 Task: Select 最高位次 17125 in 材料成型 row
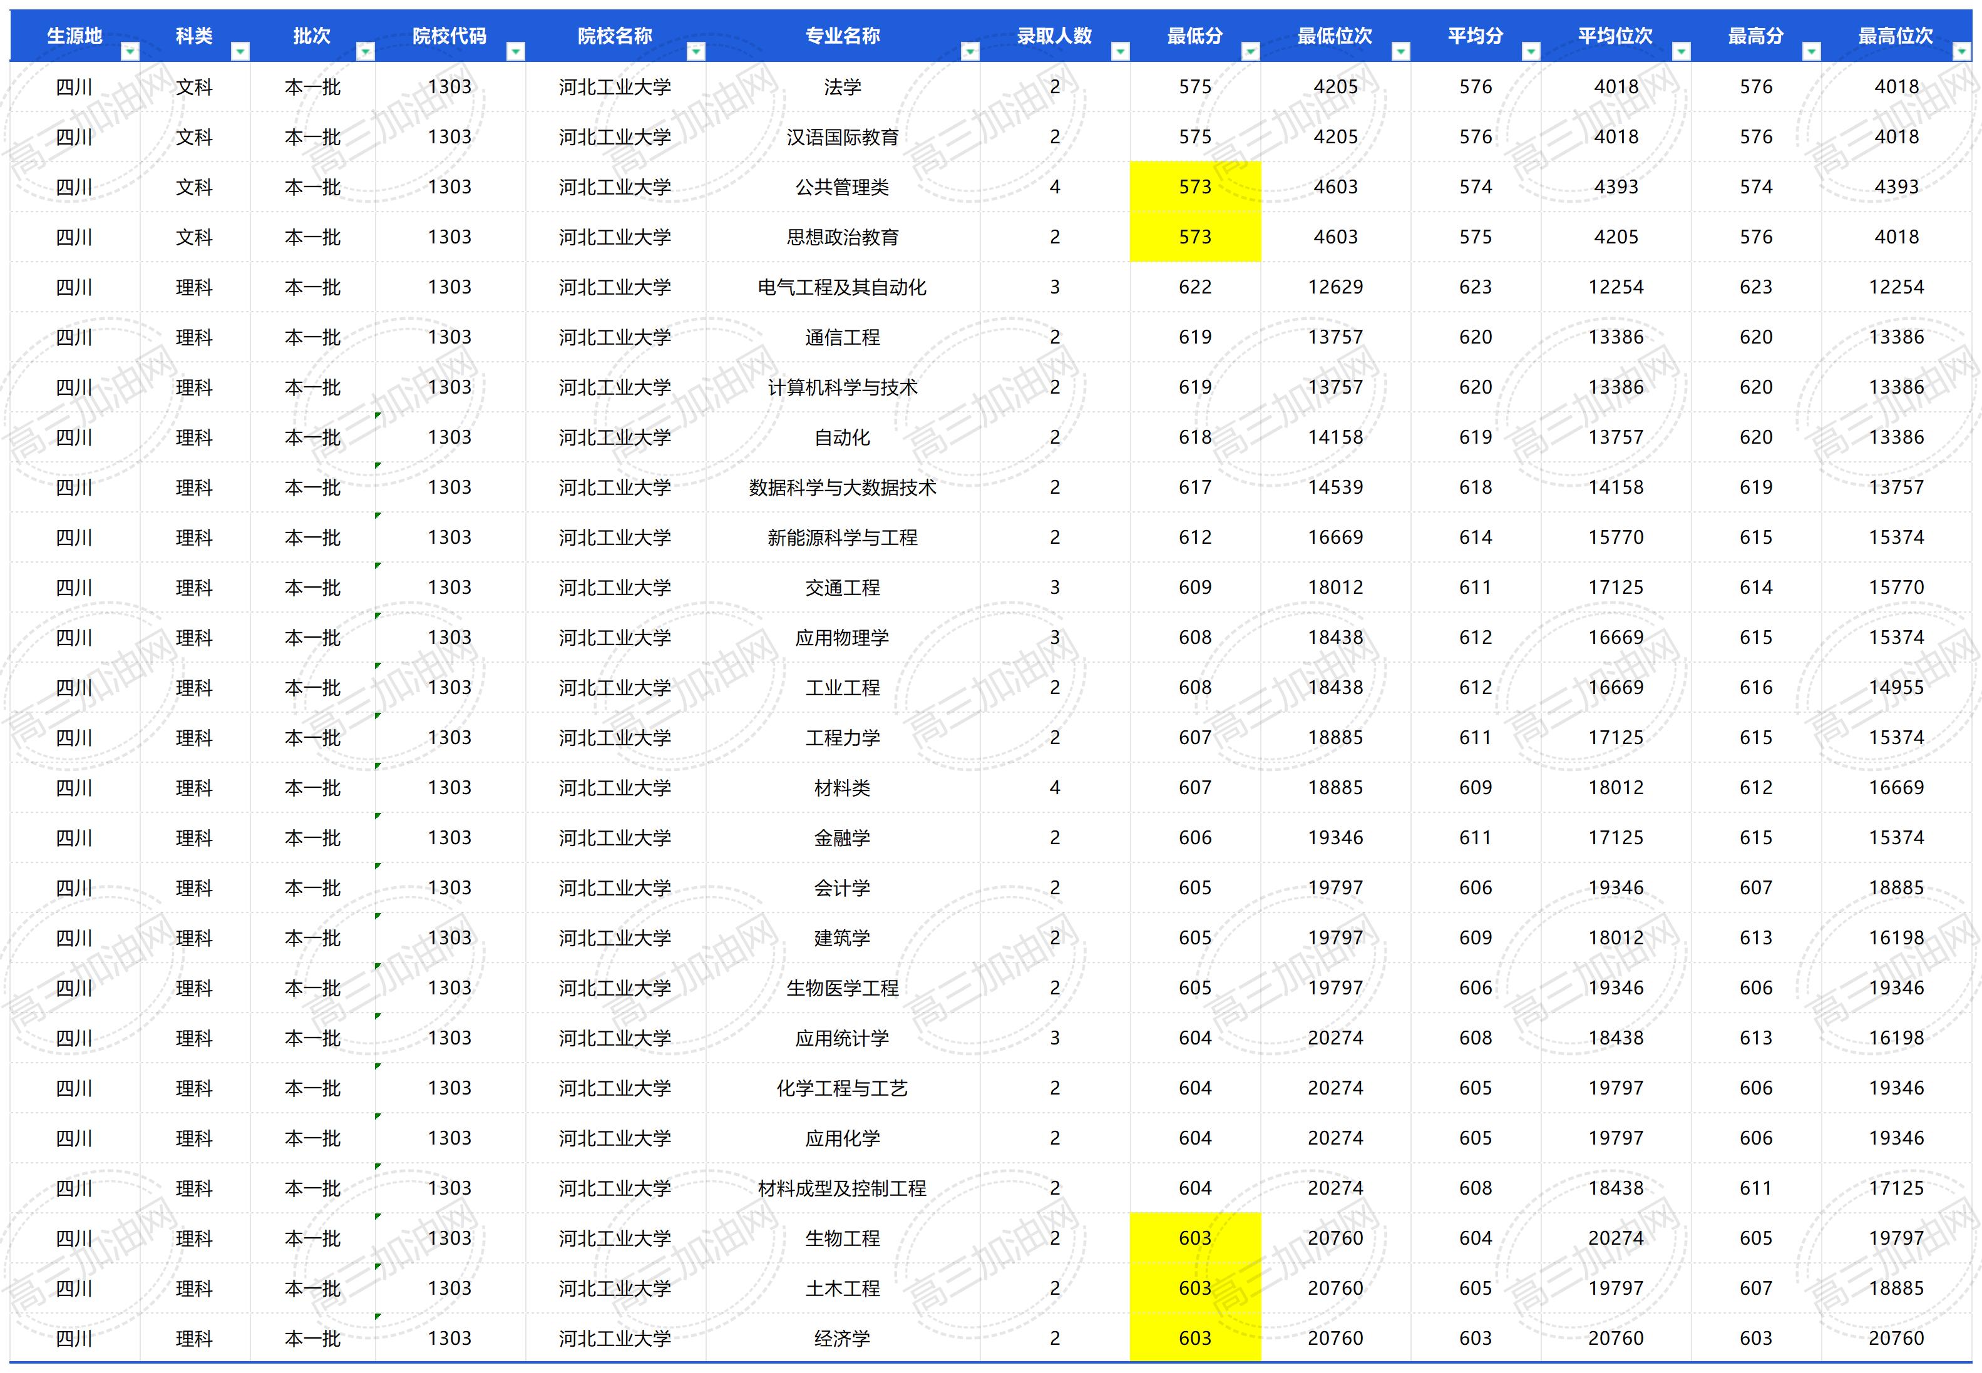pos(1897,1188)
